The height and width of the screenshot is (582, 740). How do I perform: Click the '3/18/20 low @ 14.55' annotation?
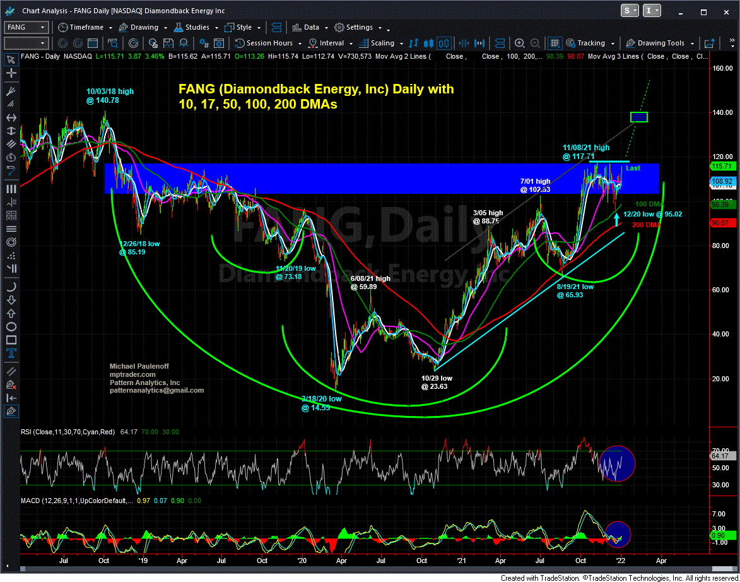click(x=321, y=403)
